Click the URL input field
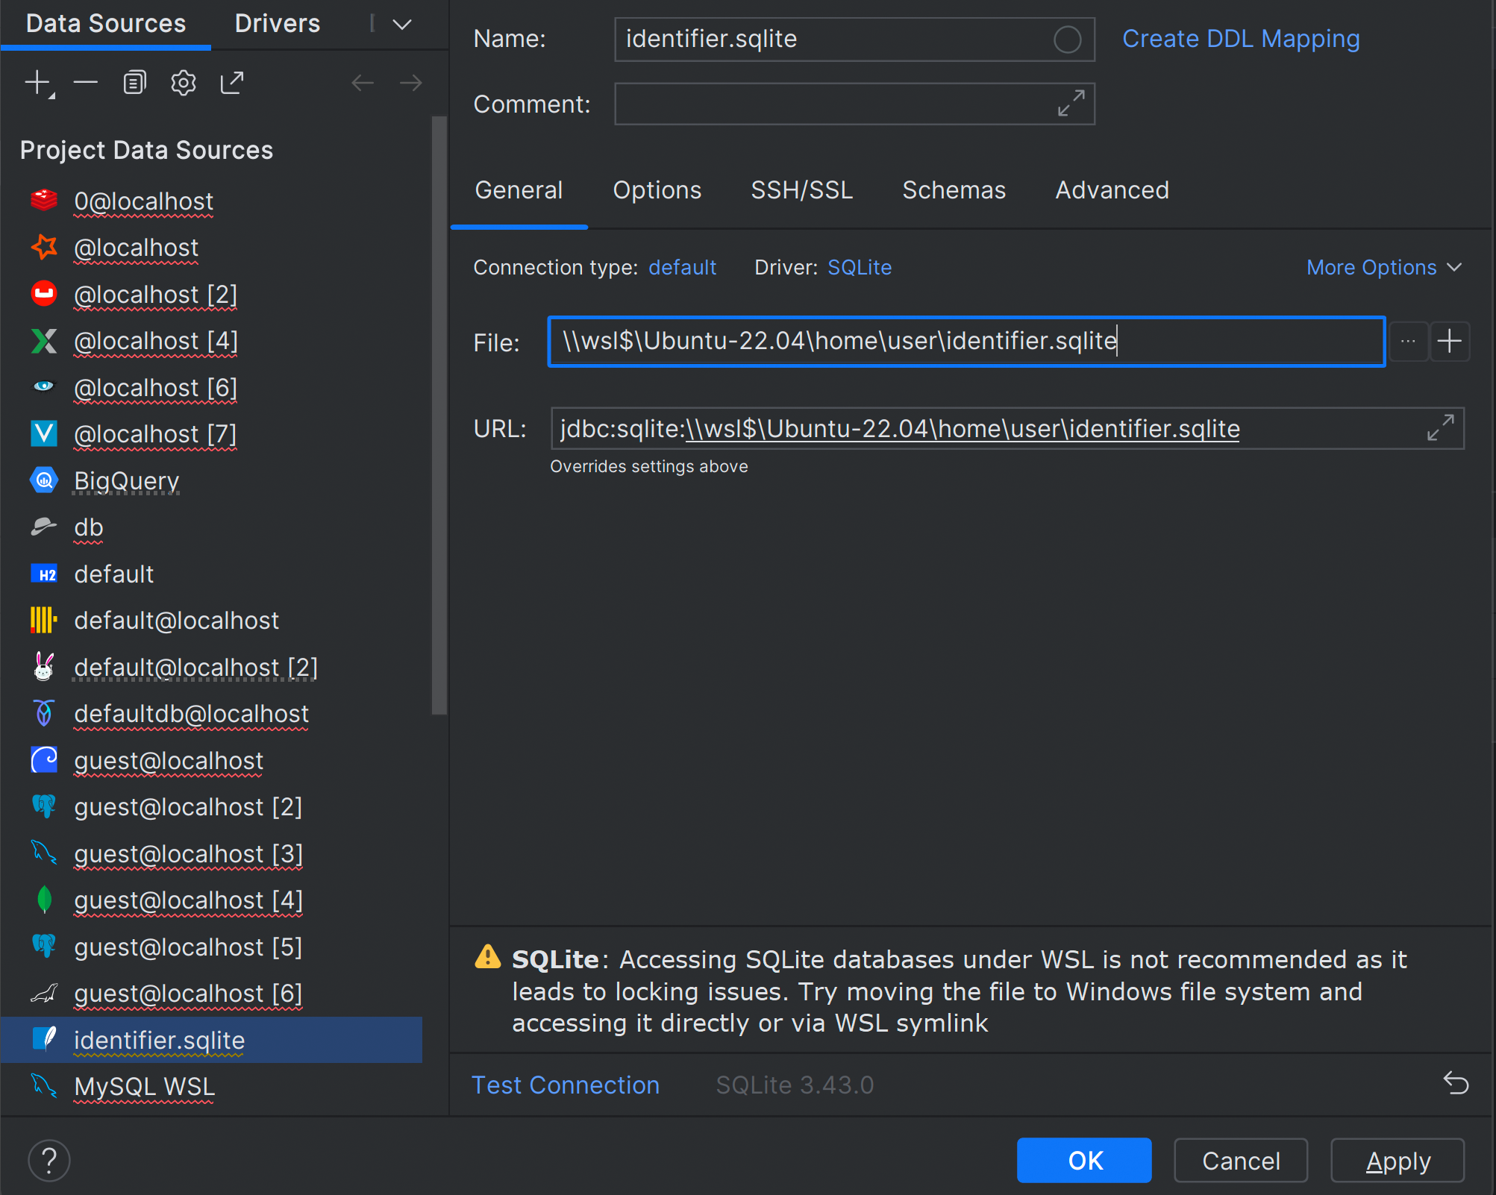 (1006, 428)
